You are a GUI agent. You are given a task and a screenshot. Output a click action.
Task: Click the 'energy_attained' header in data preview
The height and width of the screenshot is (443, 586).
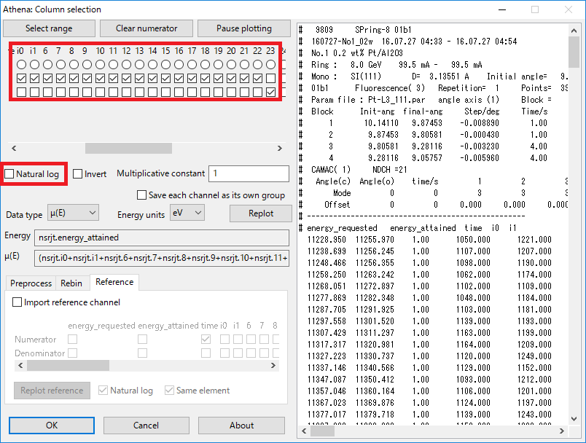(x=423, y=228)
